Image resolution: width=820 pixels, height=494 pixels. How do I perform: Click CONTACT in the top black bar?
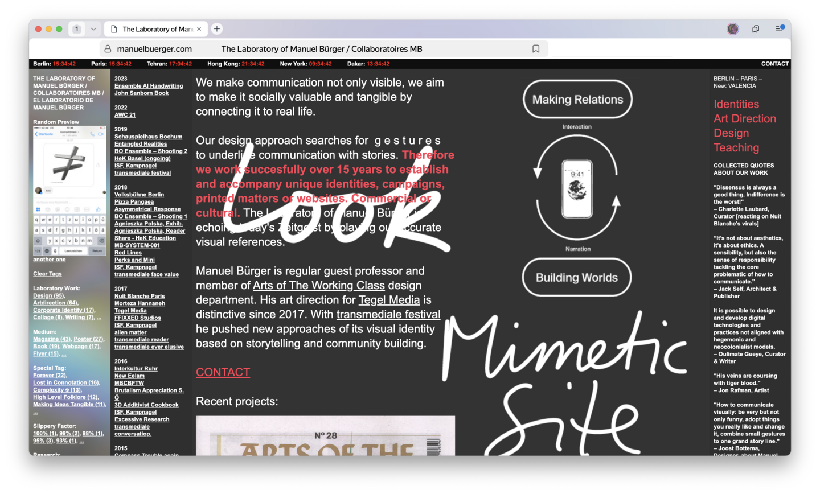coord(775,64)
